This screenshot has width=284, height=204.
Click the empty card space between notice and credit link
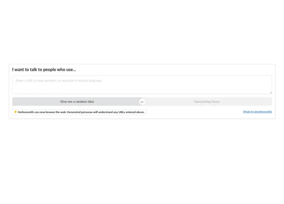click(195, 112)
